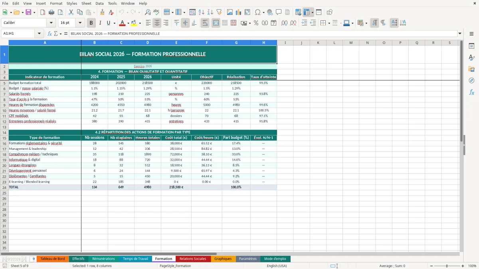Viewport: 479px width, 269px height.
Task: Open underline style dropdown arrow
Action: click(114, 23)
